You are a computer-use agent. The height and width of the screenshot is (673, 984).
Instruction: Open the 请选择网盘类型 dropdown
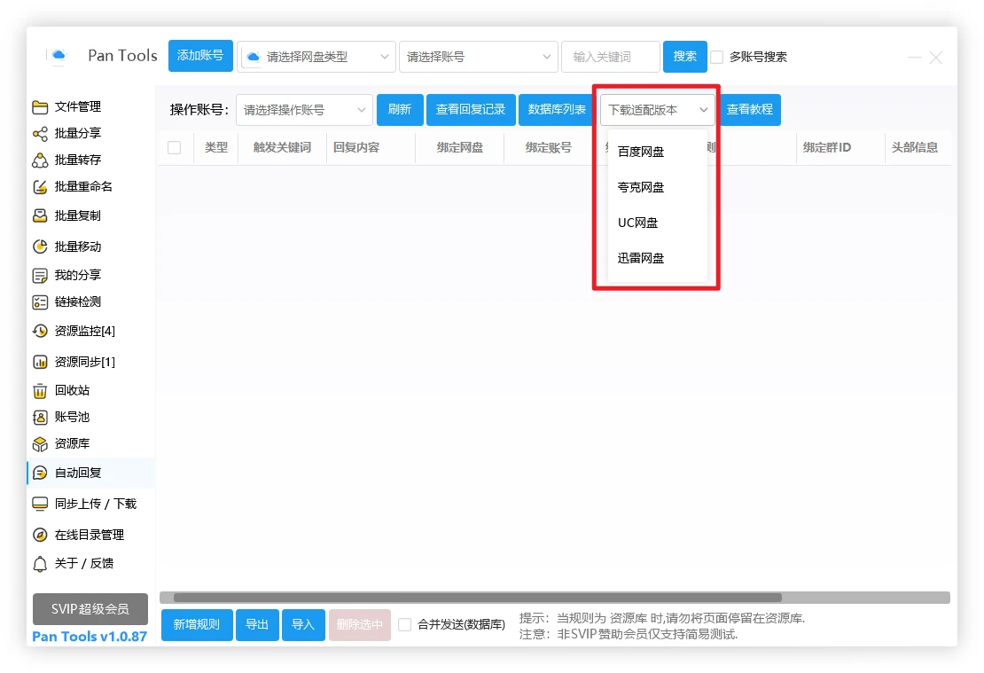pos(316,57)
